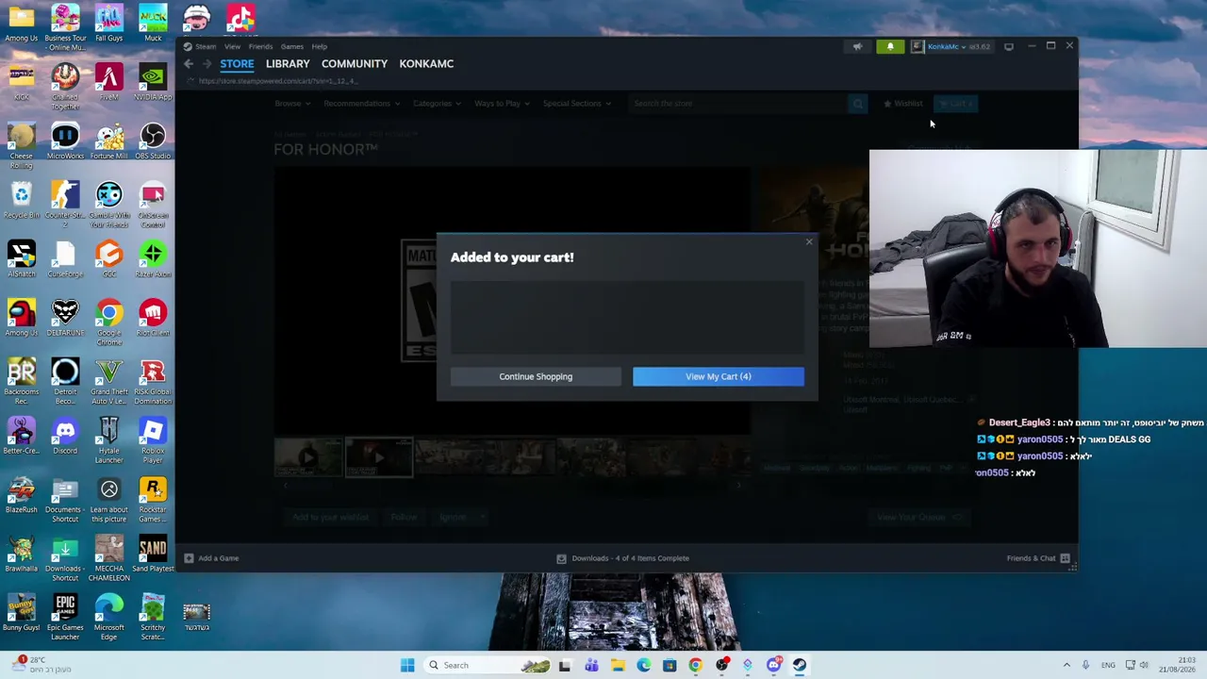Go to the COMMUNITY tab

355,63
